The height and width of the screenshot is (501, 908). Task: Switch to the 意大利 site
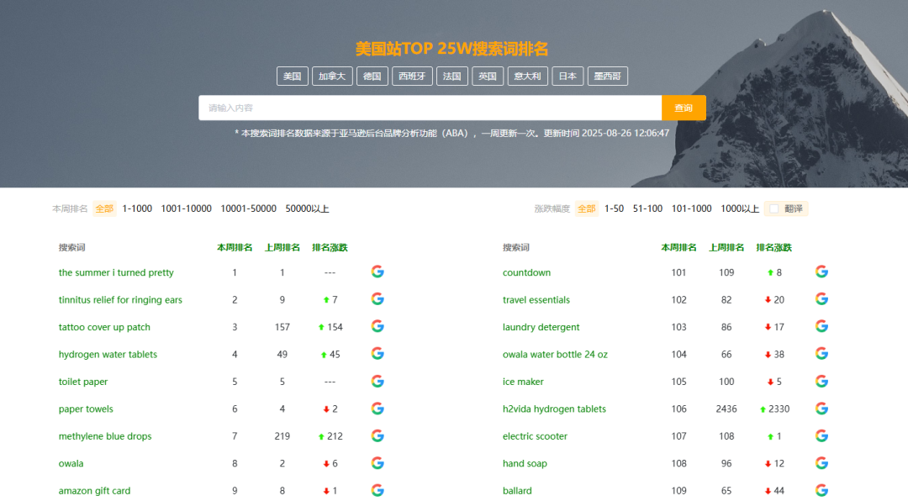pyautogui.click(x=527, y=76)
